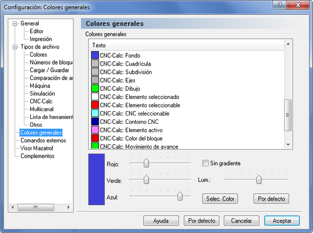Screen dimensions: 313x233
Task: Select Tipos de archivo tree item
Action: (x=40, y=47)
